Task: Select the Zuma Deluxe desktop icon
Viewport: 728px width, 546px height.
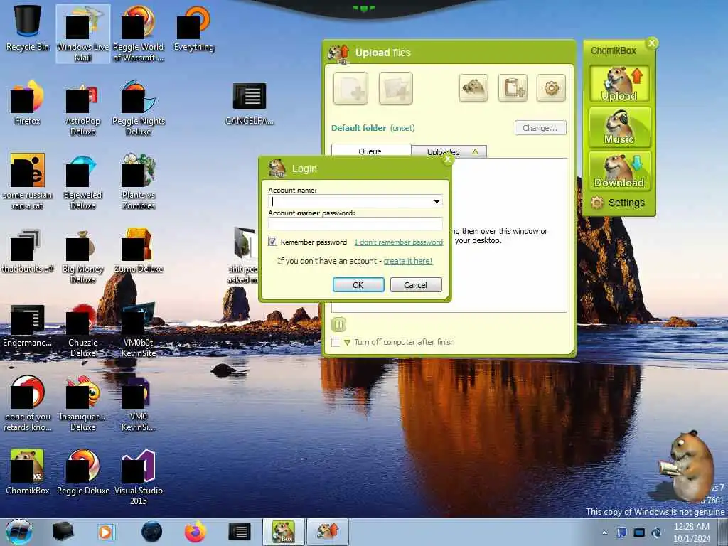Action: pyautogui.click(x=139, y=251)
